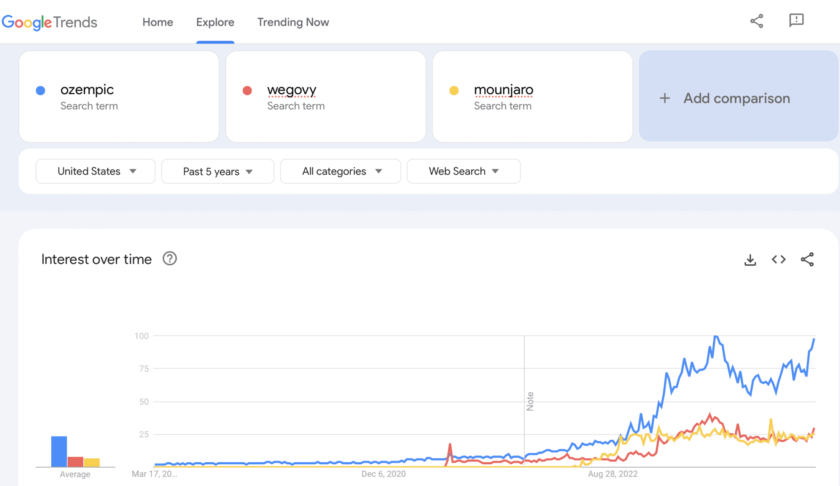Change the Web Search type dropdown

(x=463, y=171)
